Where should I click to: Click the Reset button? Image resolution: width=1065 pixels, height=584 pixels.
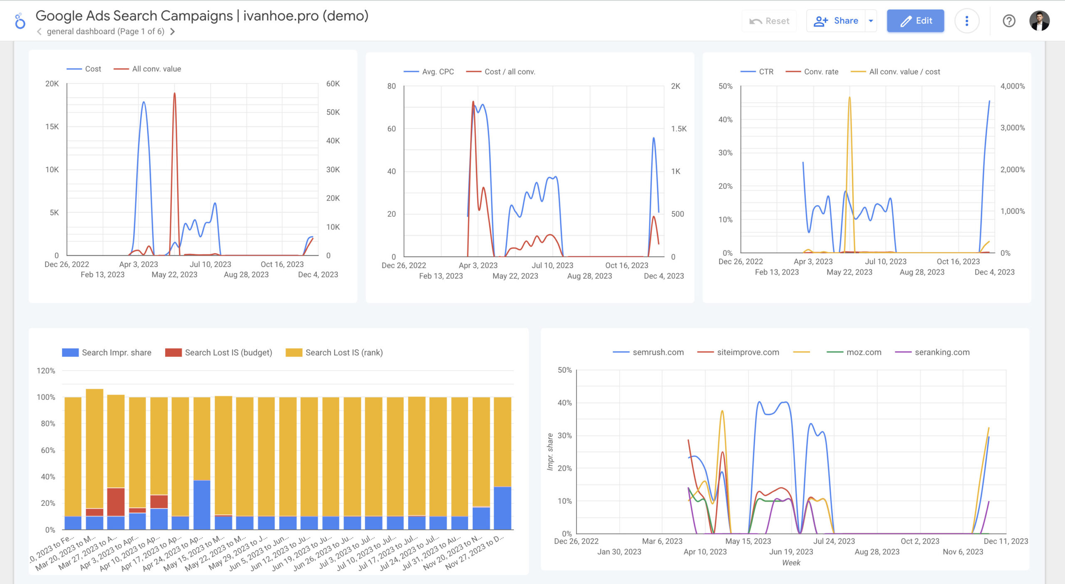[769, 21]
